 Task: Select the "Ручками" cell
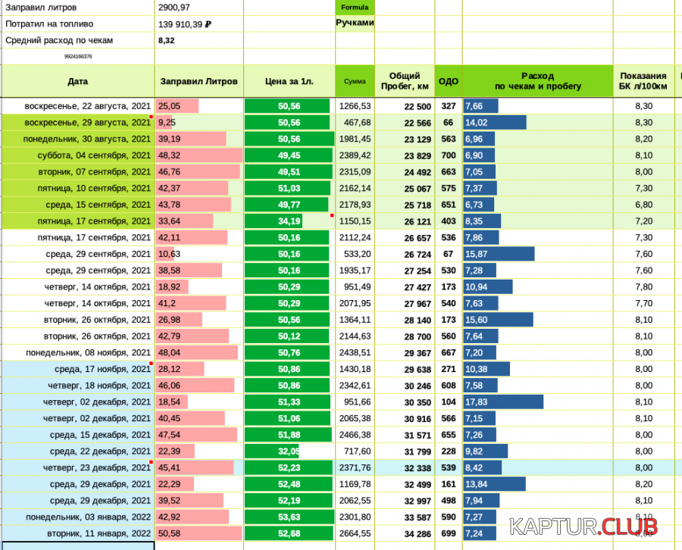coord(355,23)
